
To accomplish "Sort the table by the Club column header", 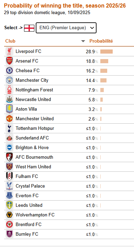I will (10, 41).
